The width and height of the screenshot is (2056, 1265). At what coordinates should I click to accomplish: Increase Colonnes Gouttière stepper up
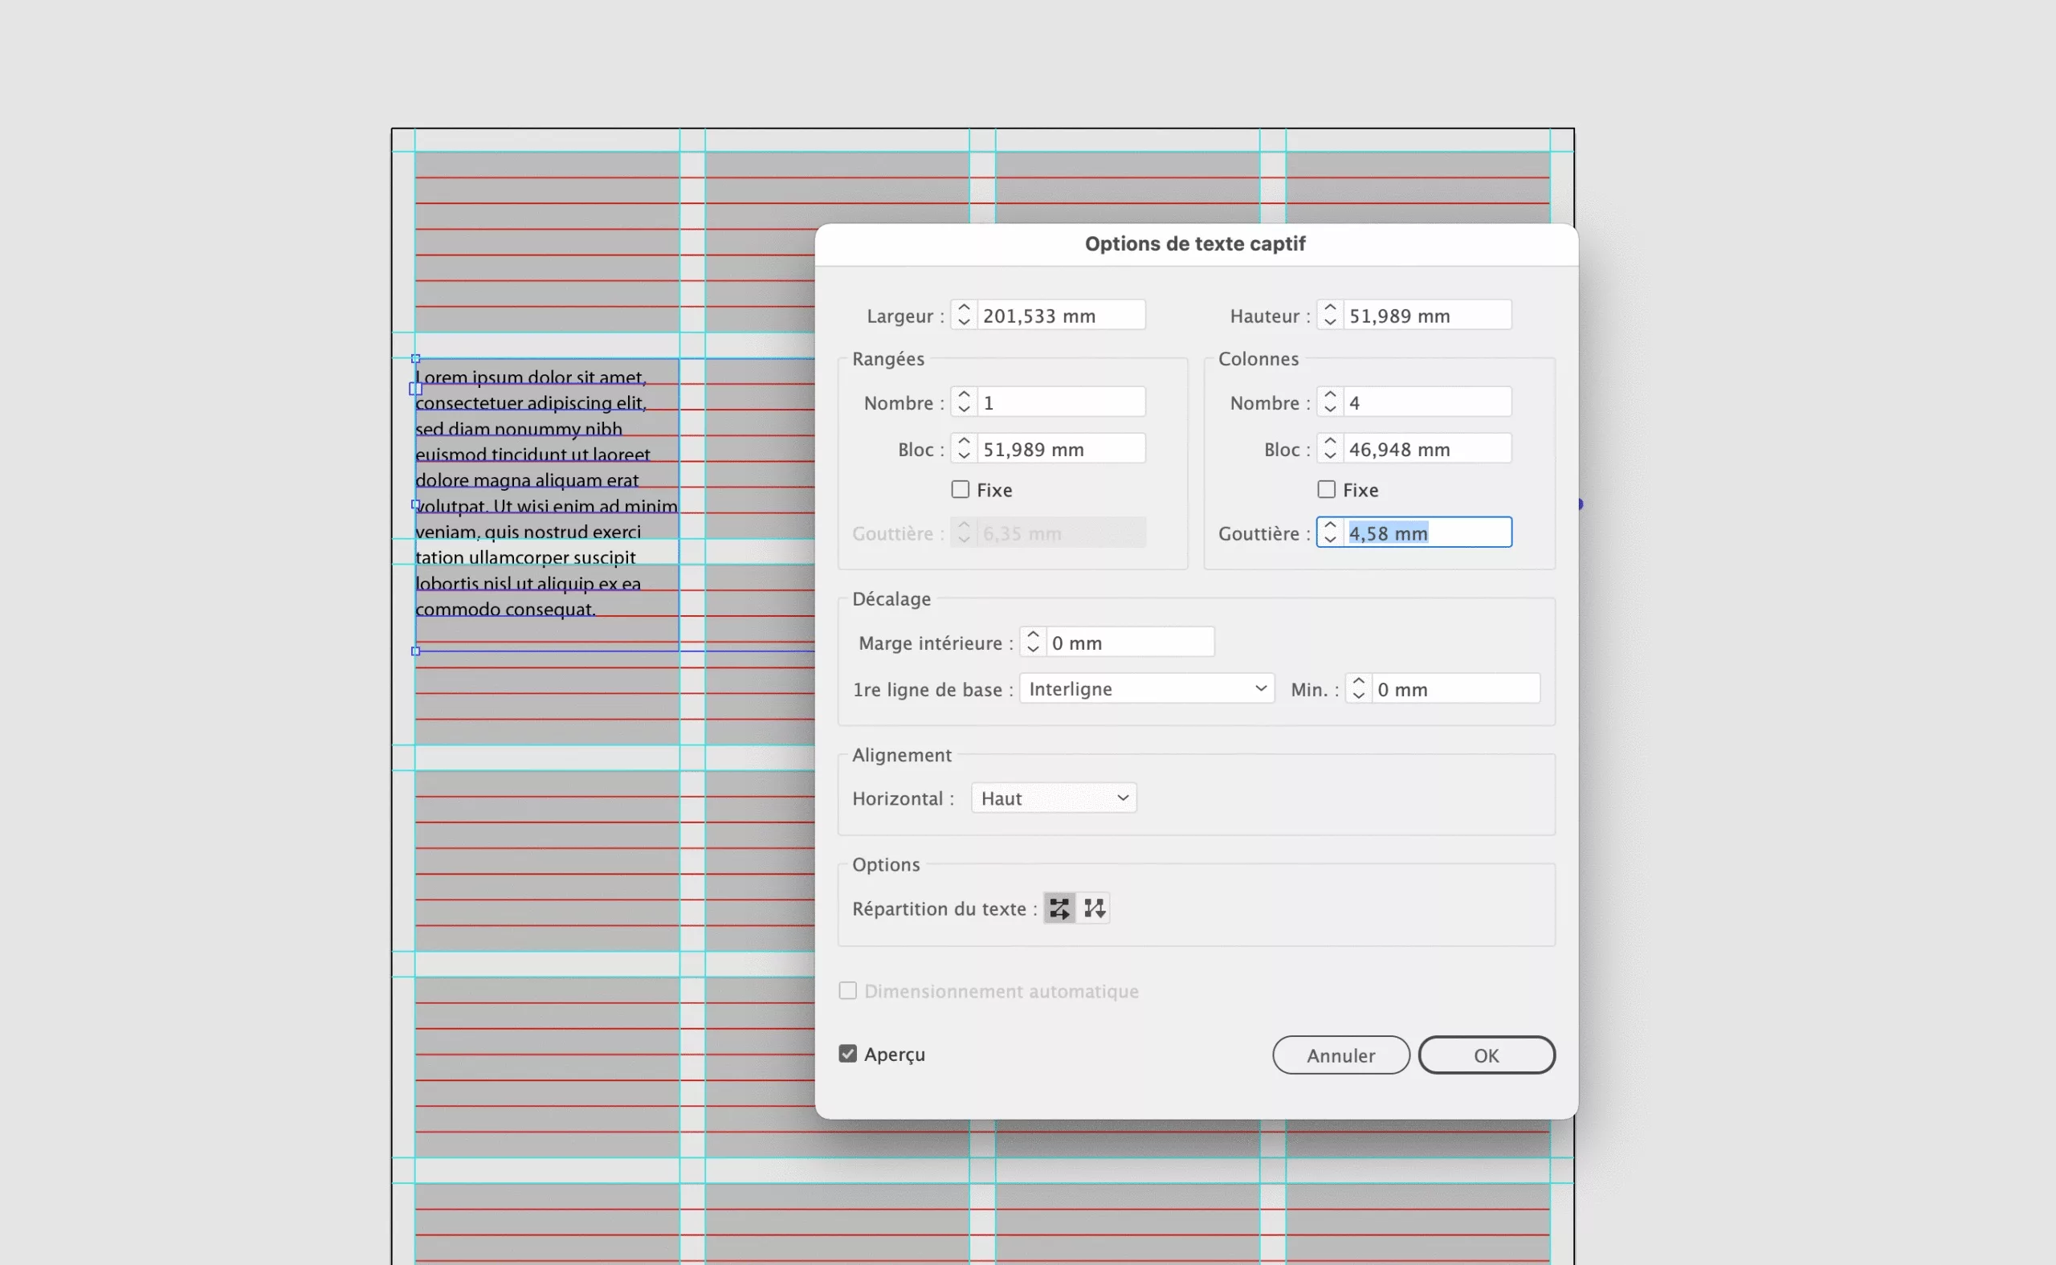click(x=1330, y=525)
